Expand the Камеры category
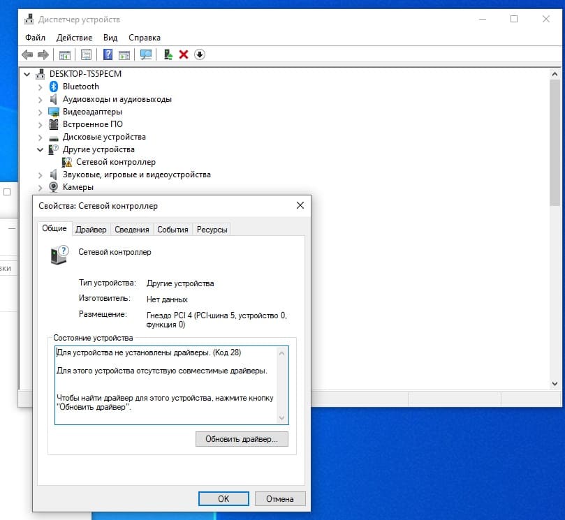 point(40,188)
